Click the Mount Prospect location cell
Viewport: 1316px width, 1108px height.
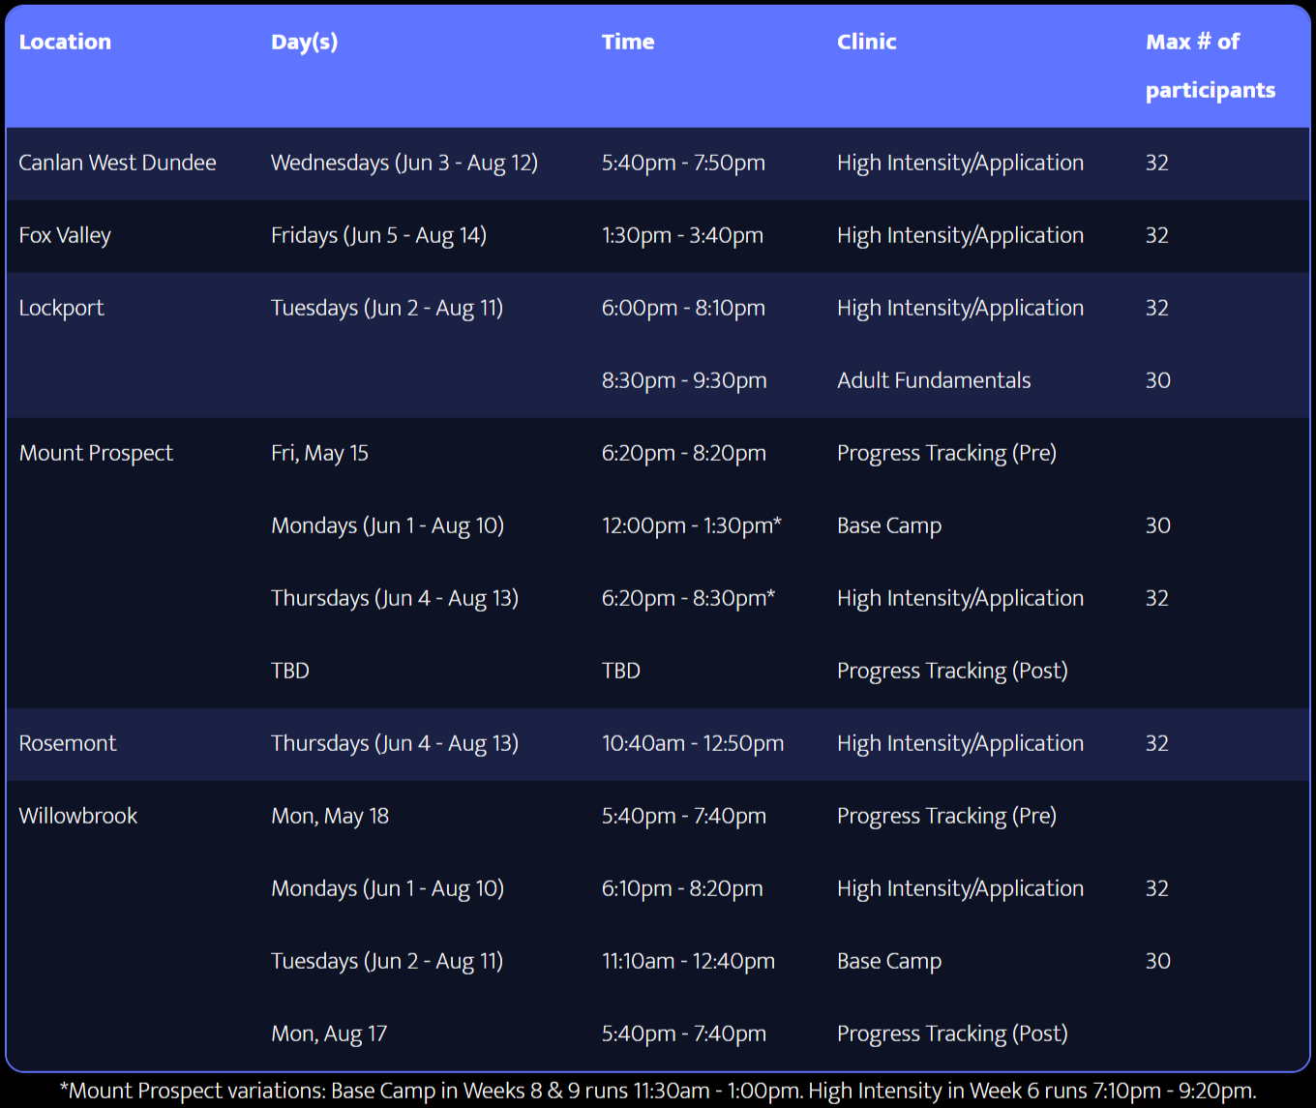(x=96, y=453)
